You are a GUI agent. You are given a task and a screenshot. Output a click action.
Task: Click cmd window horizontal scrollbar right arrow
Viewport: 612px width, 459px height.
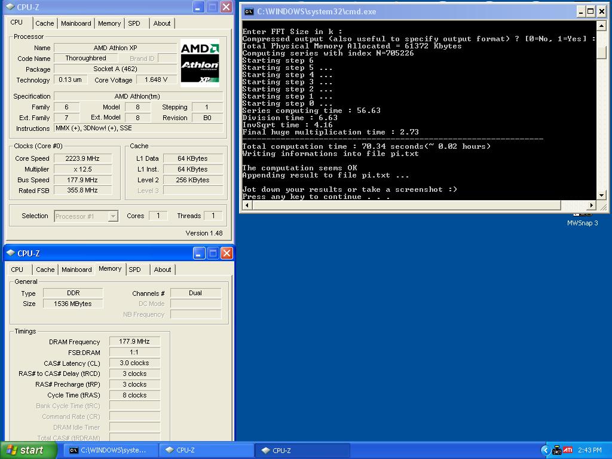tap(592, 205)
